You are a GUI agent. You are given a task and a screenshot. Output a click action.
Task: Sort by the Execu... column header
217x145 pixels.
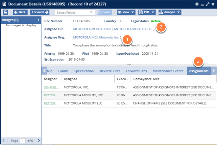pos(123,79)
